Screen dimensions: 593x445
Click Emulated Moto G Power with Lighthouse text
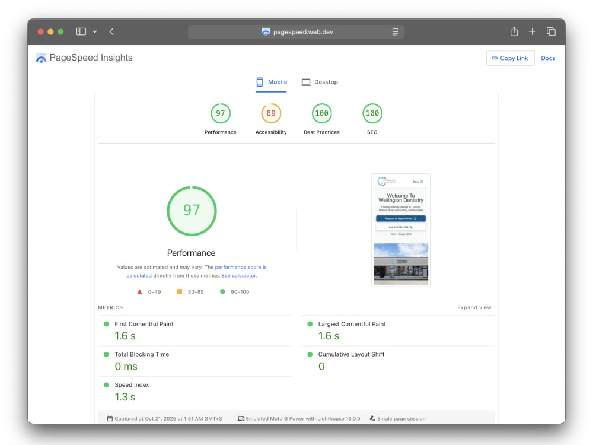click(303, 419)
